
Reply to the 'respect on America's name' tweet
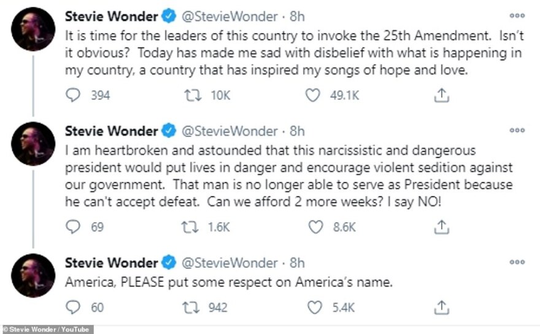tap(73, 307)
